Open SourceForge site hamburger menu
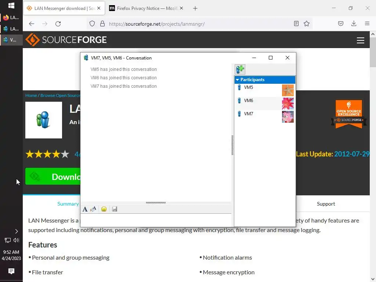Screen dimensions: 376x282 [x=361, y=40]
